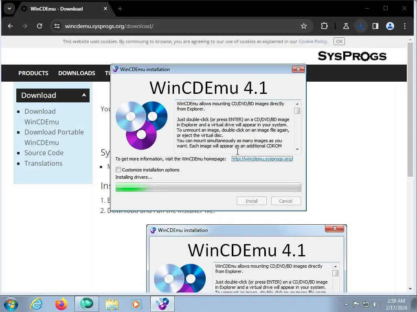Open the Chrome three-dot menu
The width and height of the screenshot is (417, 312).
pos(404,26)
